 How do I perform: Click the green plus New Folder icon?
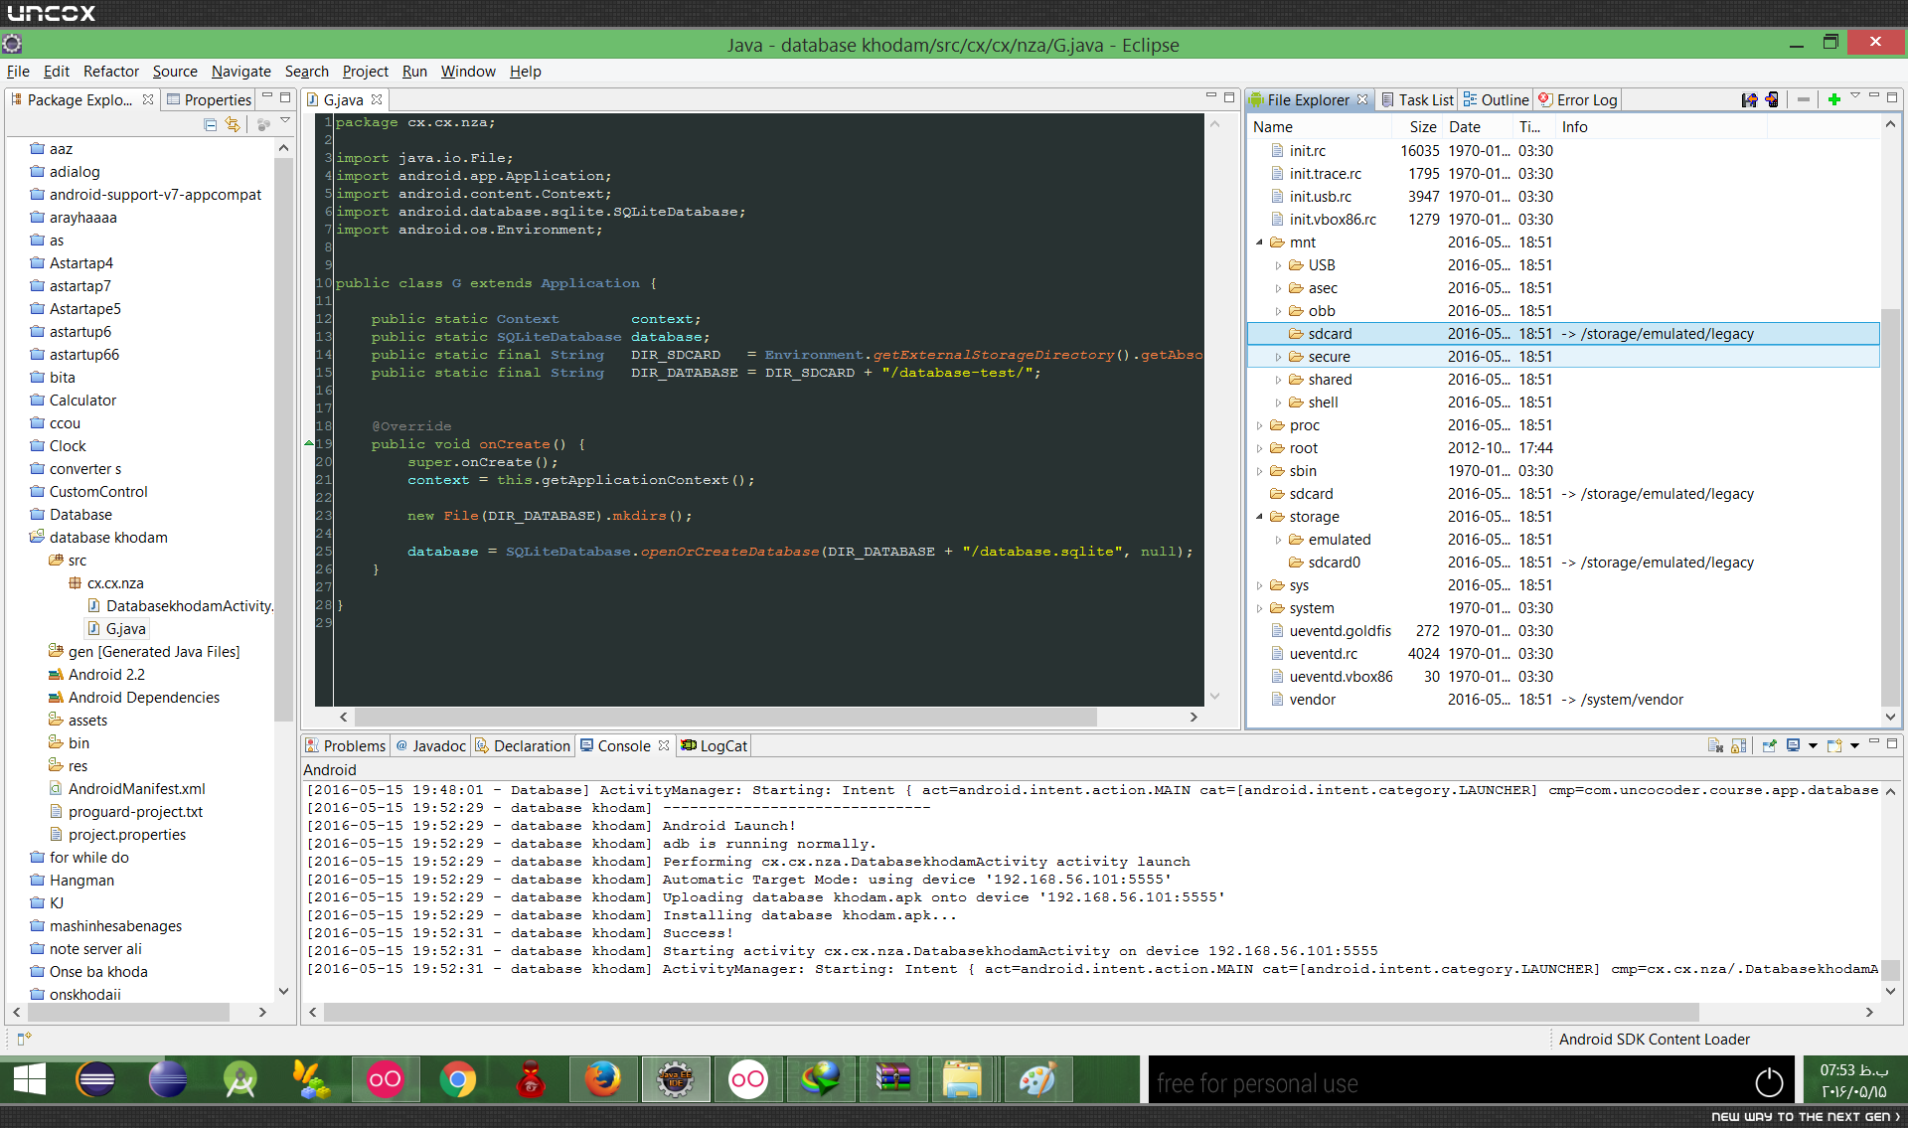[1834, 99]
